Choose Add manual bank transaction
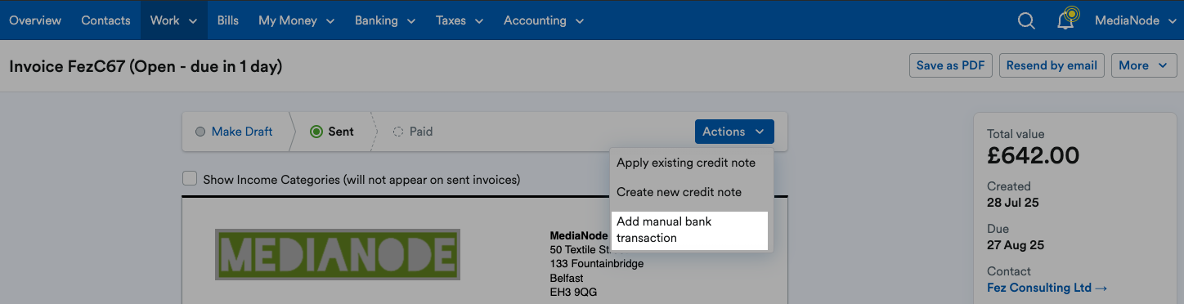 pyautogui.click(x=690, y=230)
